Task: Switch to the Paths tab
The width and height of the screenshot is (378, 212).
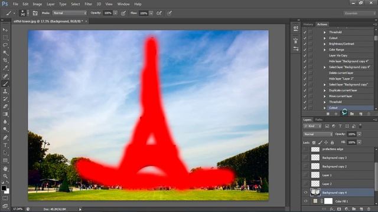Action: (x=319, y=120)
